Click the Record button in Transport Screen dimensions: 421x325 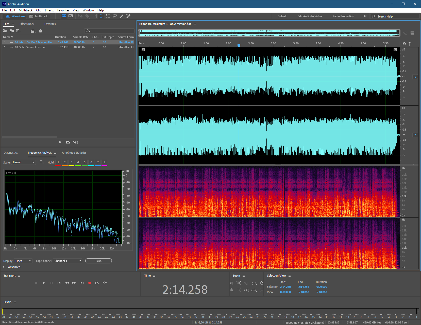(89, 283)
